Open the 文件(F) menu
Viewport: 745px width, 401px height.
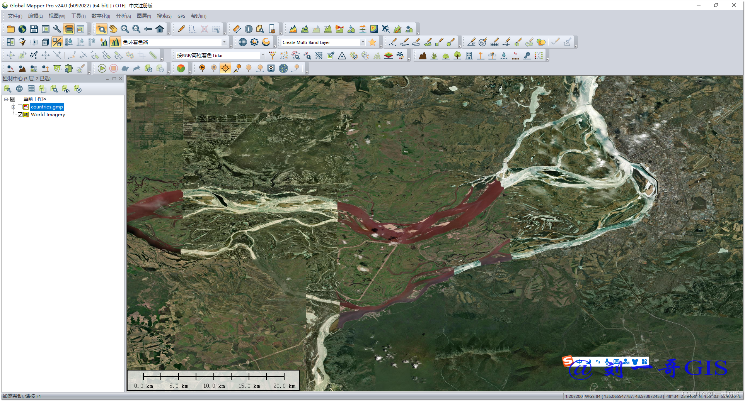15,16
